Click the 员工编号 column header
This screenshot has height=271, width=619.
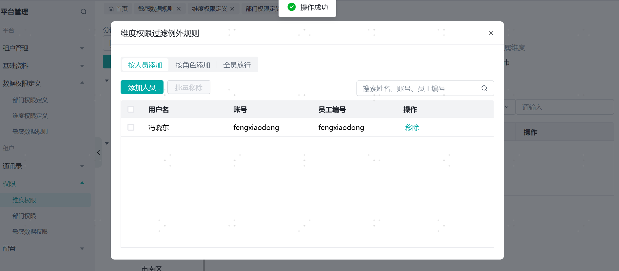332,109
